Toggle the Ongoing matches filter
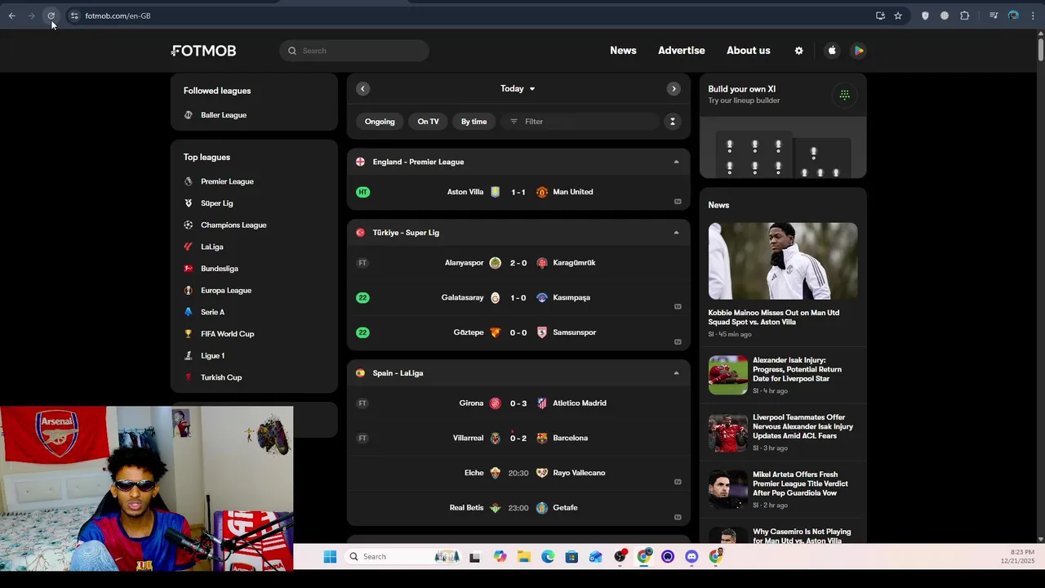 380,122
